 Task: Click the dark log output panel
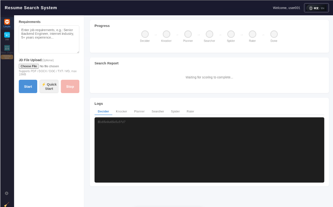209,150
